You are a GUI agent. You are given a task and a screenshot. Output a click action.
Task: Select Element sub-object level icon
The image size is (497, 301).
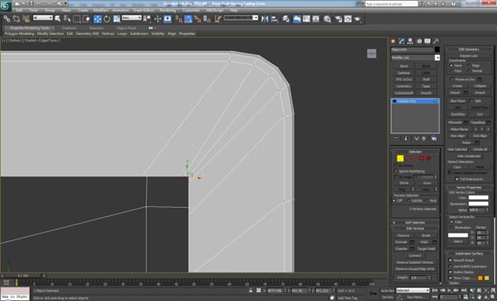coord(428,158)
